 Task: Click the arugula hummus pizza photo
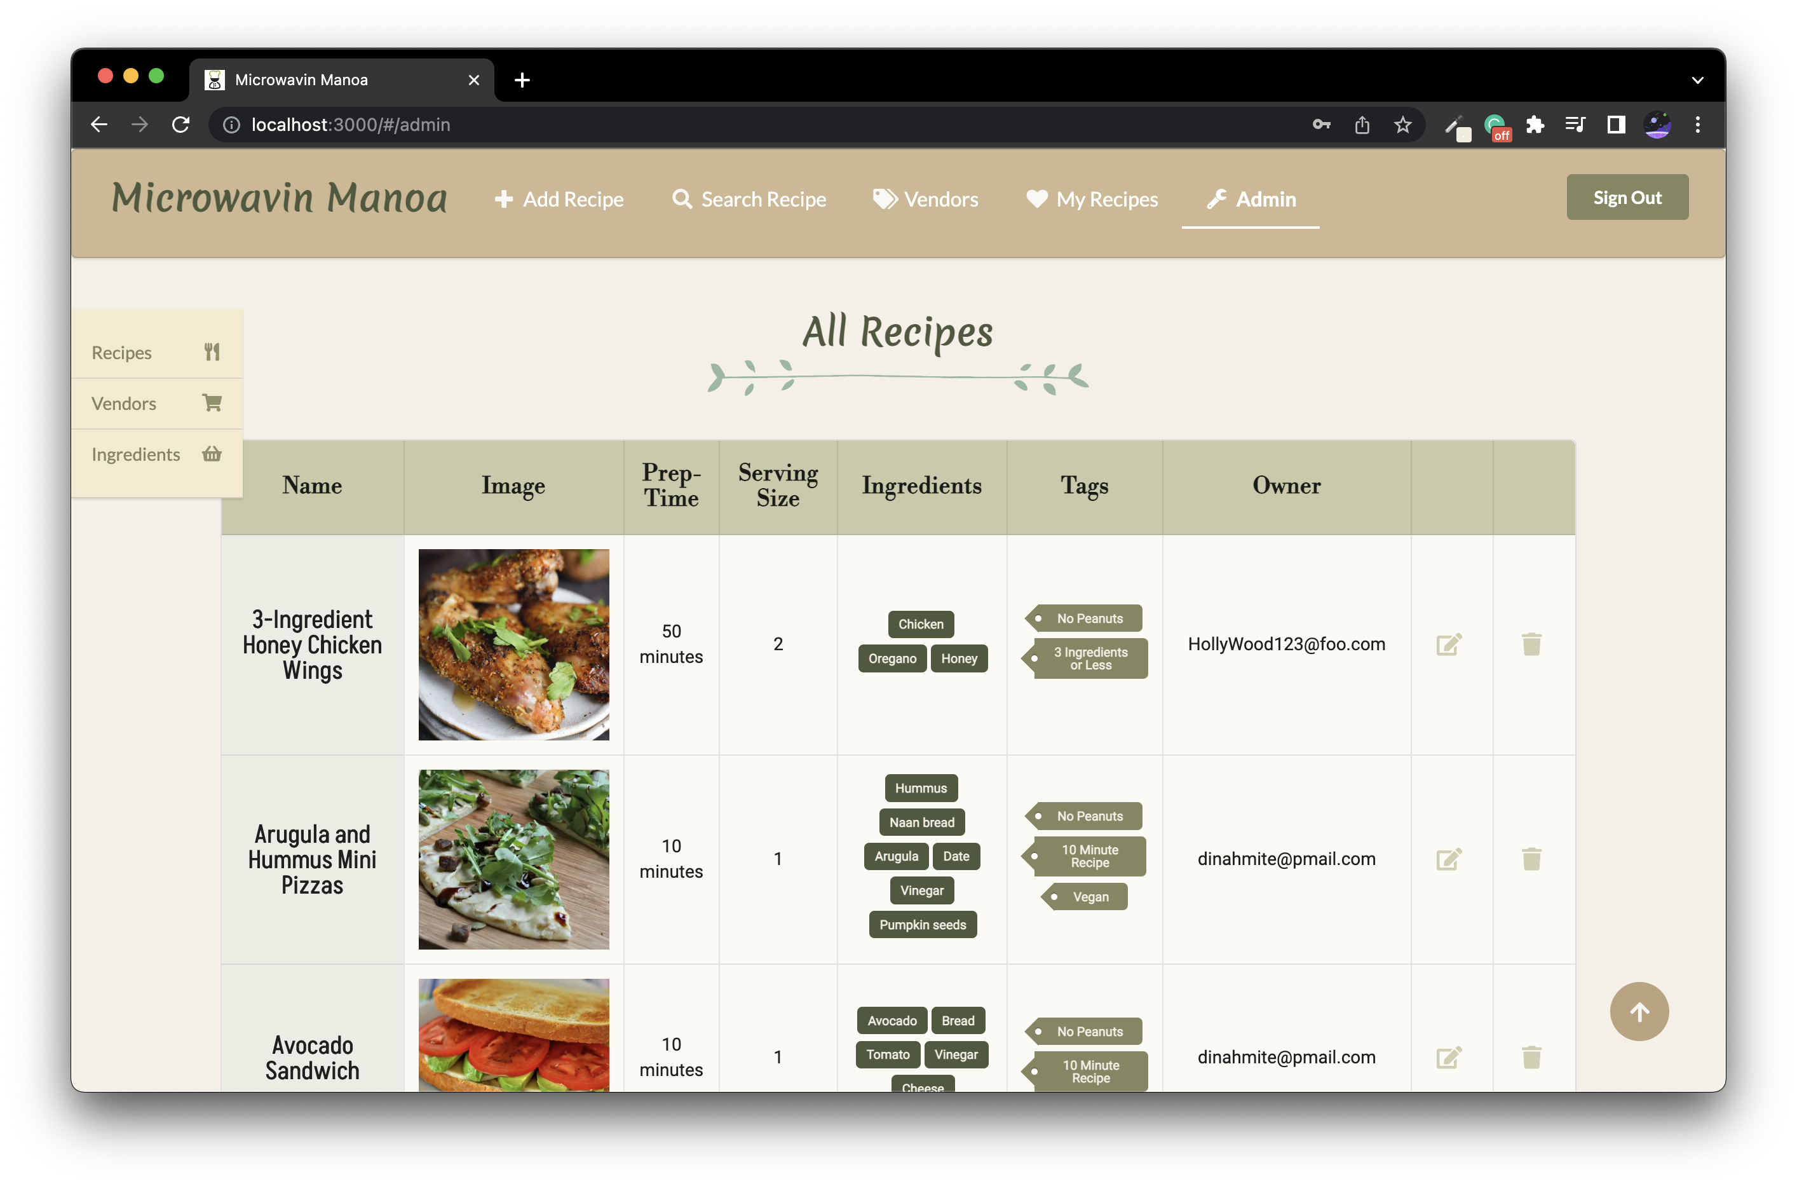pyautogui.click(x=513, y=859)
